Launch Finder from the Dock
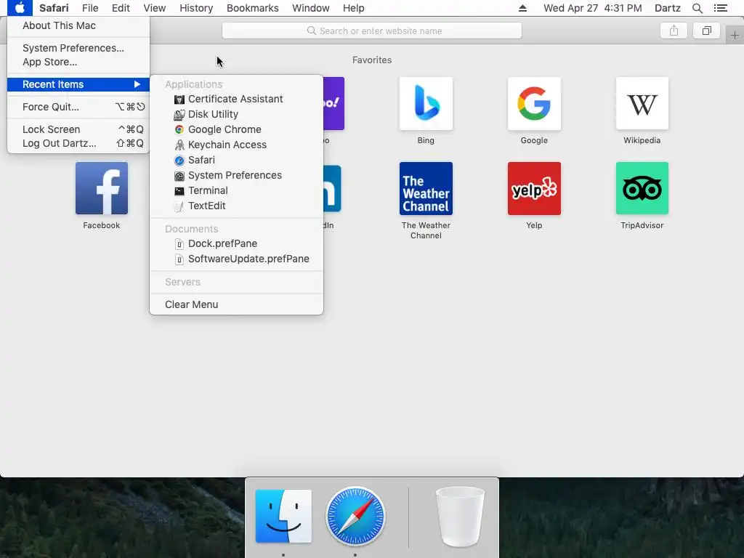 coord(283,517)
